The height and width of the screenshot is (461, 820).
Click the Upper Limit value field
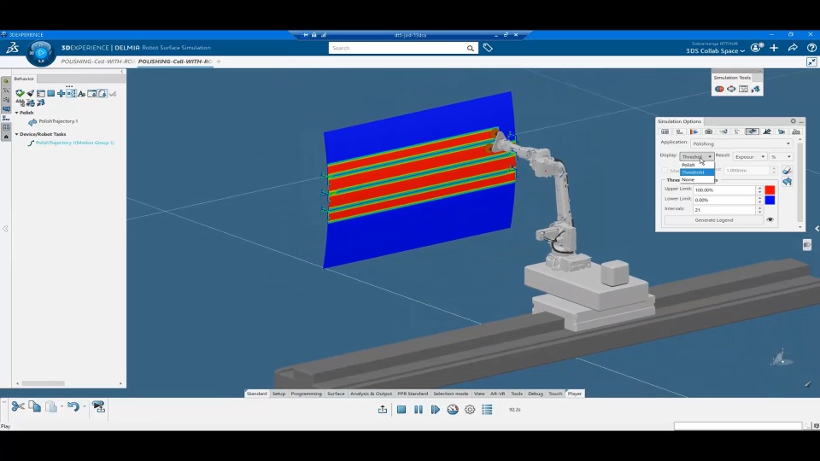723,190
